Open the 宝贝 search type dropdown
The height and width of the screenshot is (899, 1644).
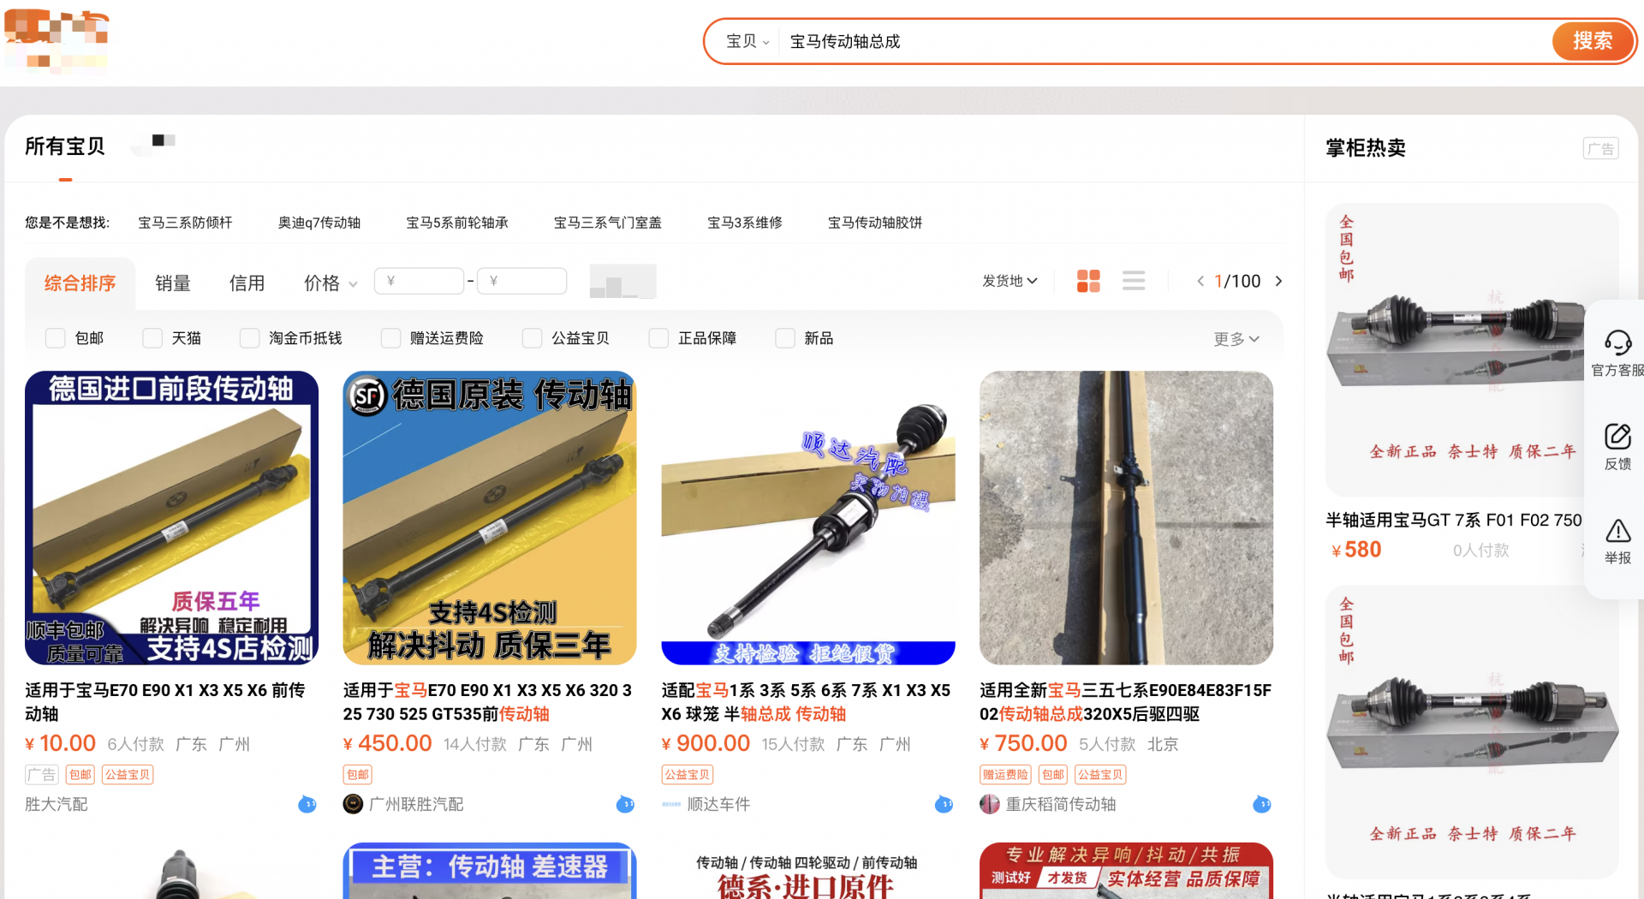click(747, 41)
